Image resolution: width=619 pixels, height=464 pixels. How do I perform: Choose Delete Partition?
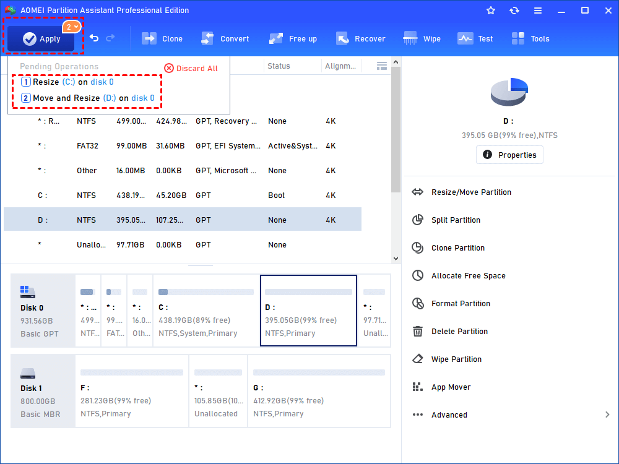pos(459,332)
